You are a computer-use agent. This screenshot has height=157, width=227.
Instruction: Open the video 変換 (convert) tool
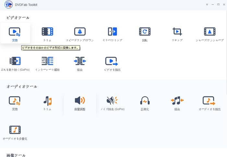(x=15, y=34)
